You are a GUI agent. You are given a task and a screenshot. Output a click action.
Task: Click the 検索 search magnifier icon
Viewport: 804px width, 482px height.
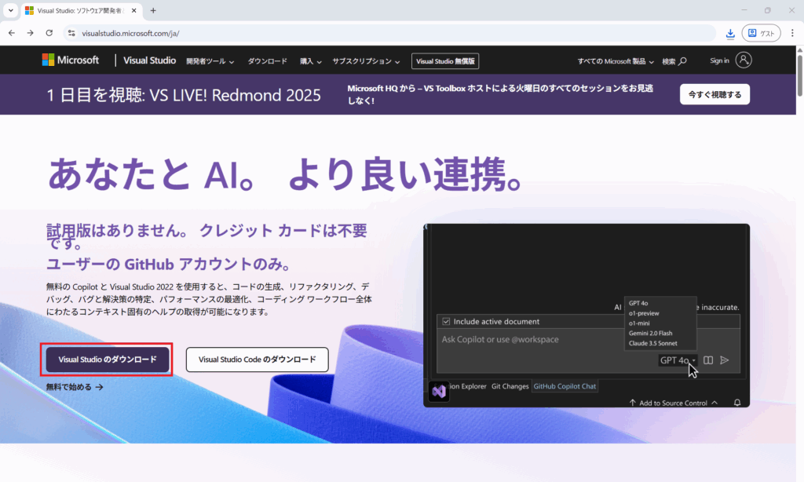point(682,61)
